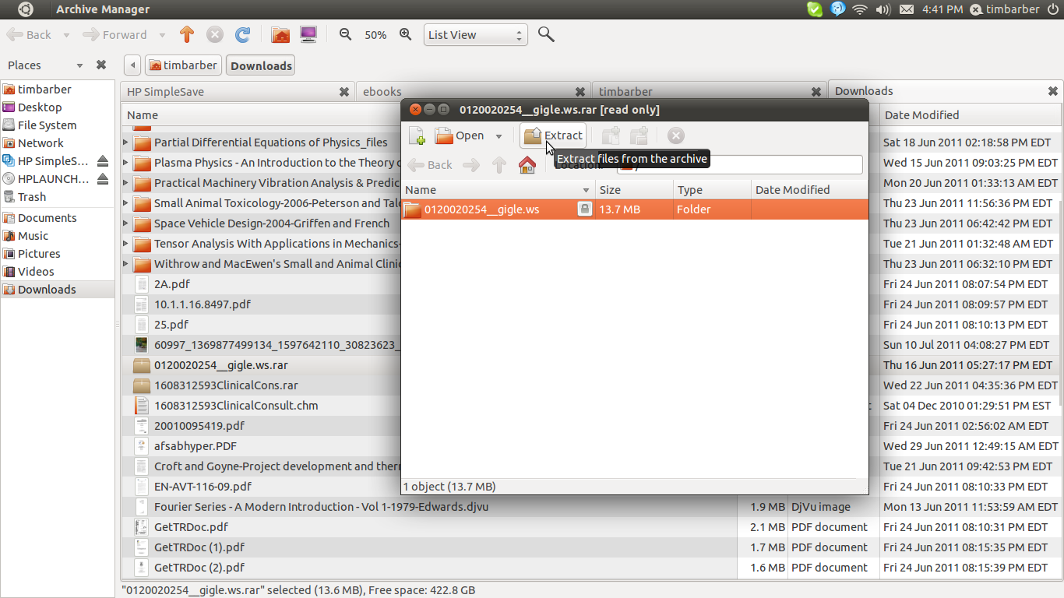Click Extract button in archive window
Screen dimensions: 1064x598
(x=553, y=135)
